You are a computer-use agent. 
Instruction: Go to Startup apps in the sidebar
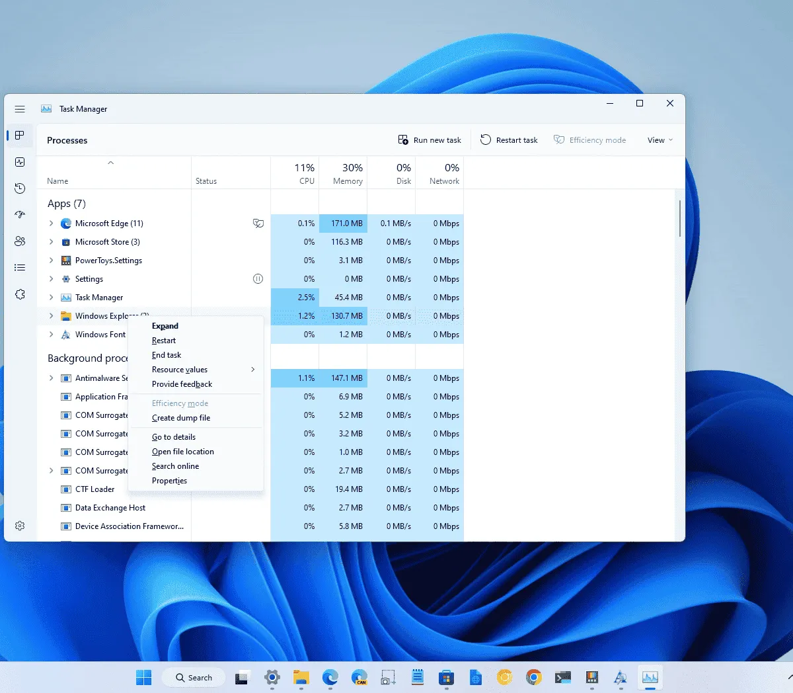point(20,215)
